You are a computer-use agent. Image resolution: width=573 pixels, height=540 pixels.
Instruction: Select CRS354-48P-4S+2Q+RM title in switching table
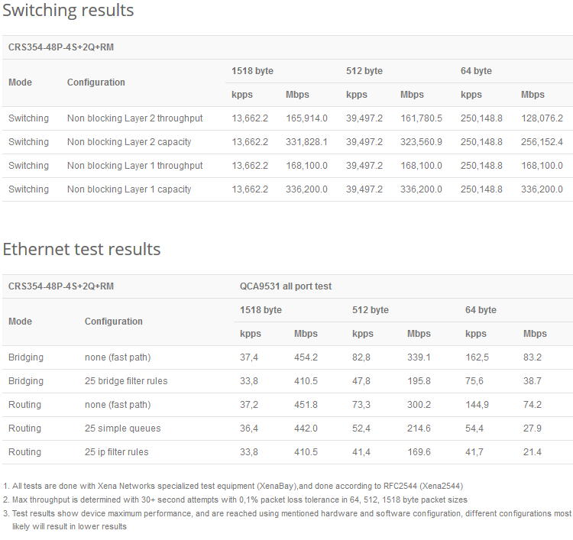61,47
